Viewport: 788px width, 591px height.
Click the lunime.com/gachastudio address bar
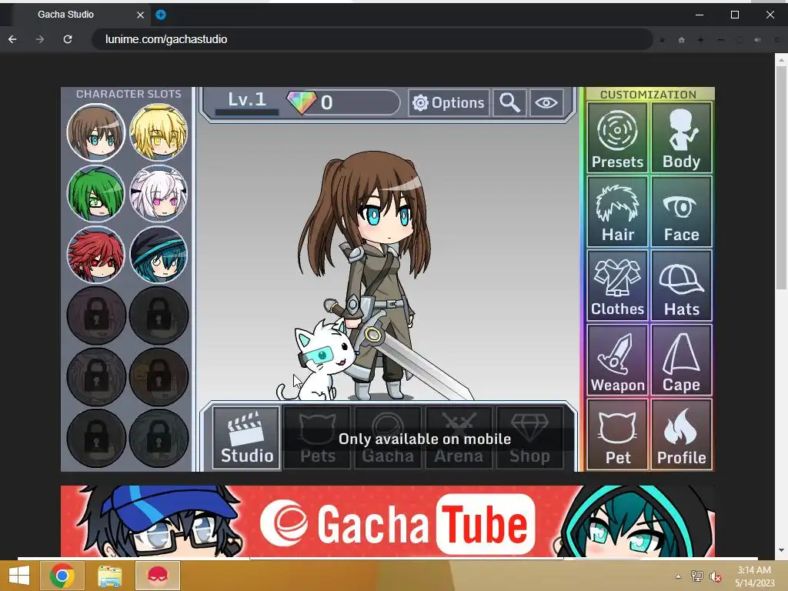pos(372,39)
